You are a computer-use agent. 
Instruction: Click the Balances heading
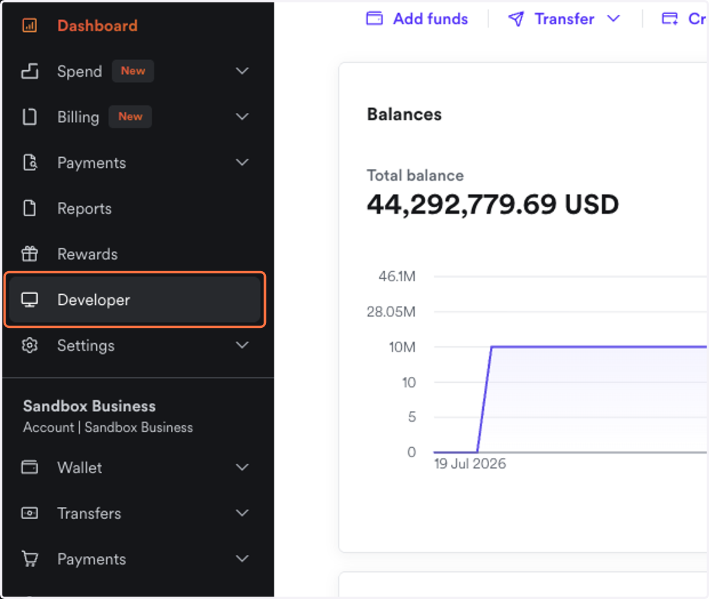[404, 114]
